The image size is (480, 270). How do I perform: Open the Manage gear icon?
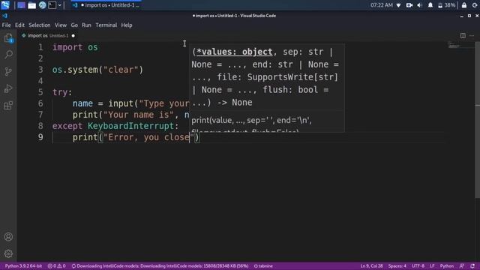click(8, 253)
